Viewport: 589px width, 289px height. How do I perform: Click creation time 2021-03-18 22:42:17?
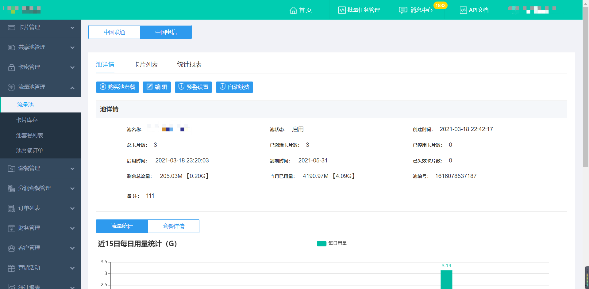pos(466,129)
